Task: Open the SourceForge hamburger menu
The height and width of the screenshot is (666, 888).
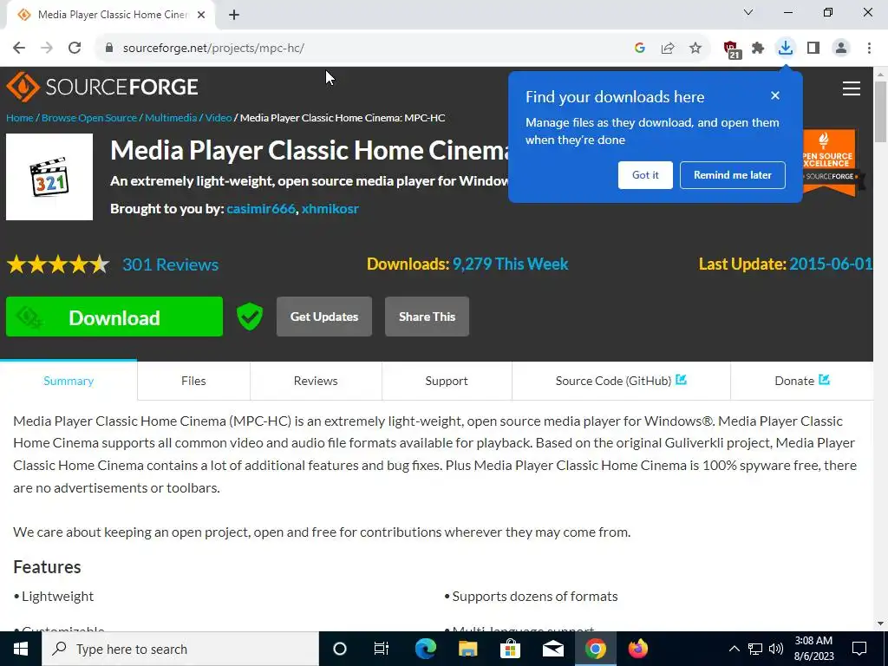Action: [x=852, y=88]
